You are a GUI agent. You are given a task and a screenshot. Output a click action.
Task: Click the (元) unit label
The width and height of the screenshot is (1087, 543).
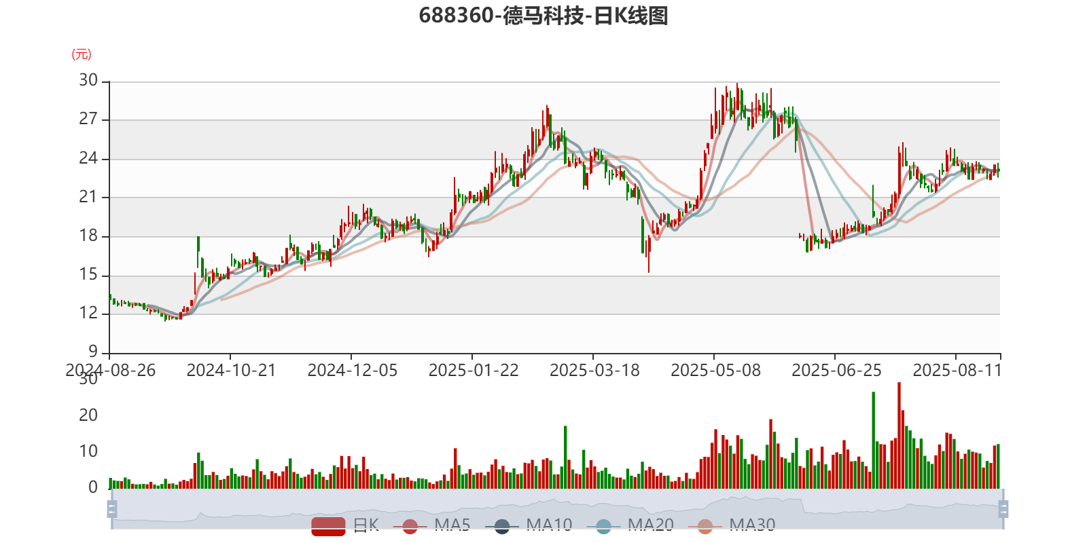pyautogui.click(x=82, y=54)
